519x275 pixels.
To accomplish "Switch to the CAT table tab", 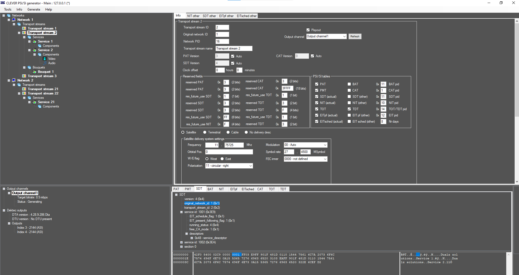I will 260,189.
